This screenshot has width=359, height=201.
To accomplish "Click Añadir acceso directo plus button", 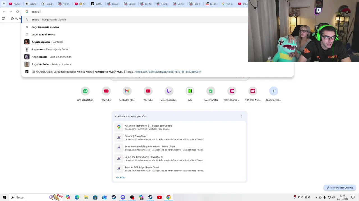I will pos(274,91).
